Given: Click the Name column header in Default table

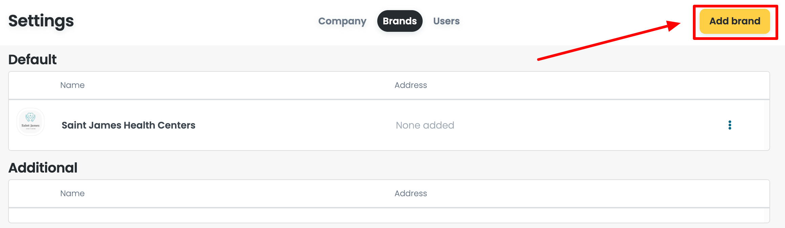Looking at the screenshot, I should click(72, 85).
